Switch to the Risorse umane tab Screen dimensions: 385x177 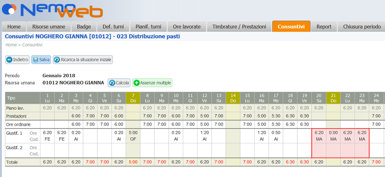point(49,27)
